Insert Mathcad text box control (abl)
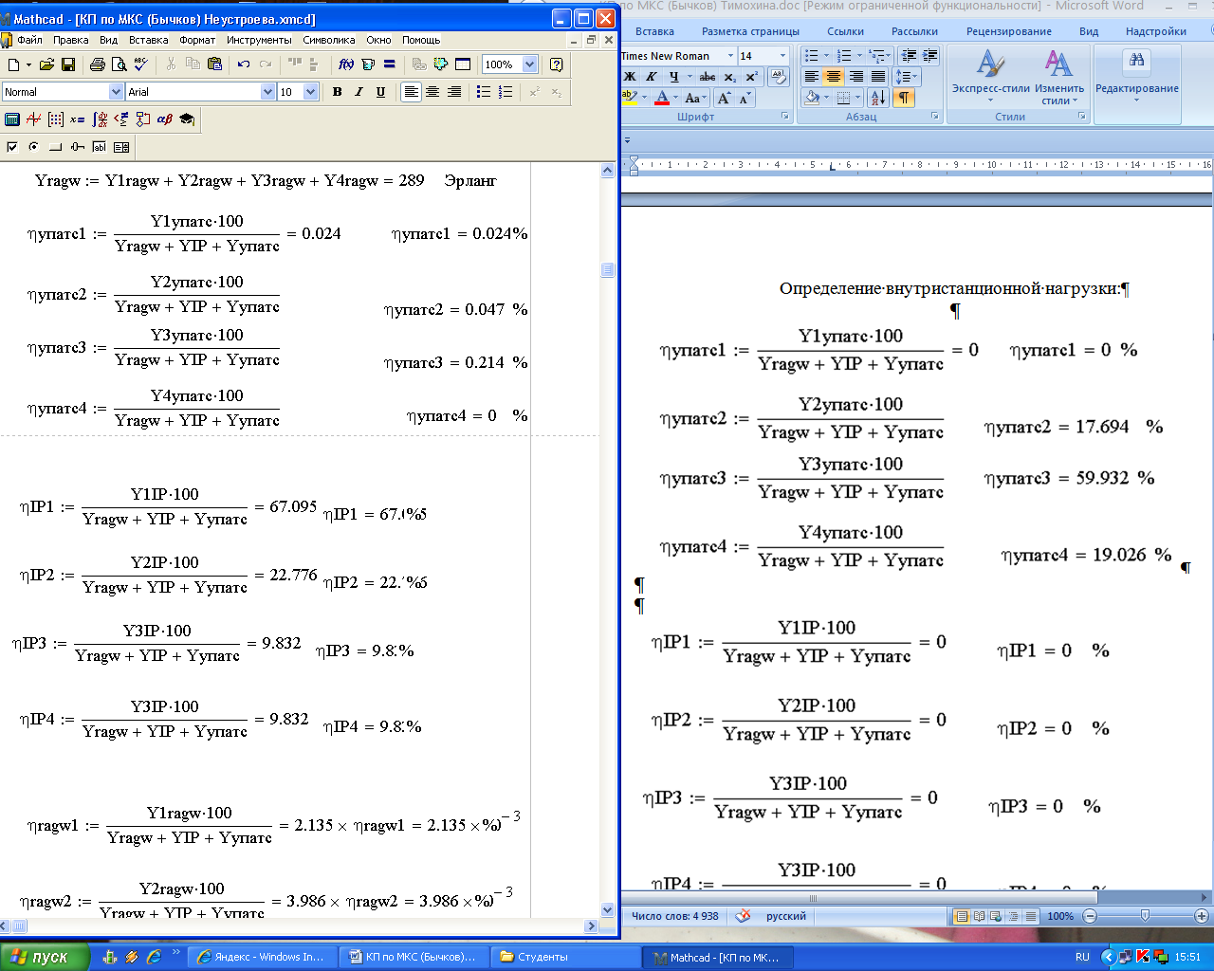Image resolution: width=1214 pixels, height=971 pixels. click(x=100, y=147)
